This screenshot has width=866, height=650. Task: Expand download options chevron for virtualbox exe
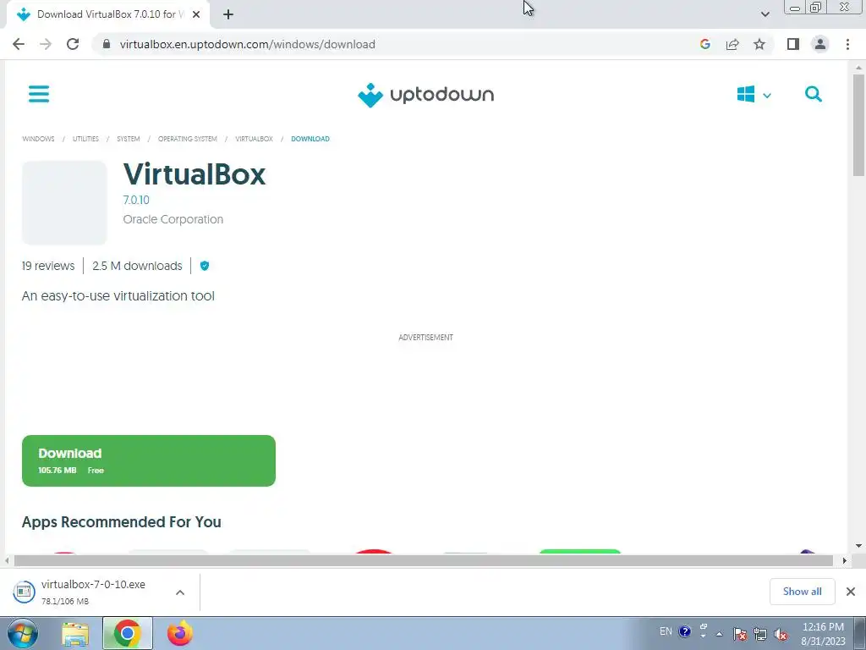[180, 592]
